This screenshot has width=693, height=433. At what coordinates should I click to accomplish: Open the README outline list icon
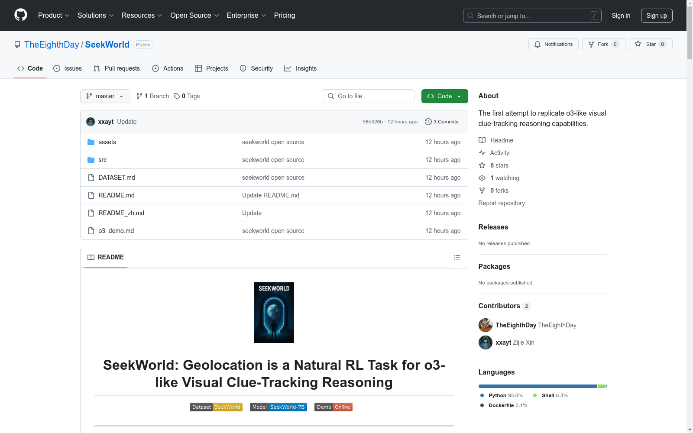click(x=457, y=258)
